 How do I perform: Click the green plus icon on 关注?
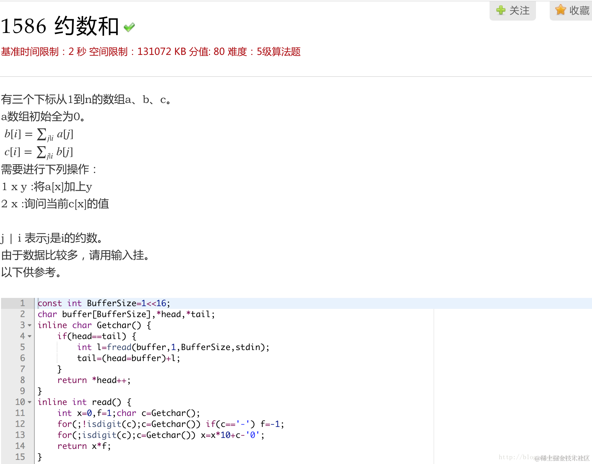click(501, 10)
